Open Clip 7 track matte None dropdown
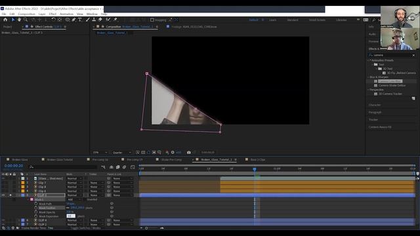The width and height of the screenshot is (420, 236). 96,182
